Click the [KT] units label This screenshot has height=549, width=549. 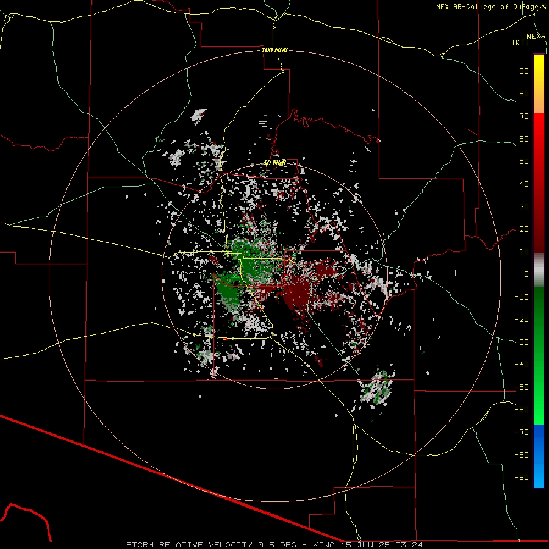tap(521, 42)
